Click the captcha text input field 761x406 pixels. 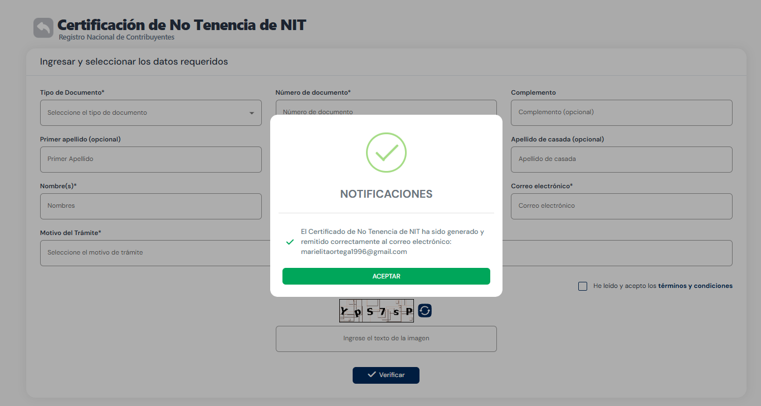click(x=386, y=339)
